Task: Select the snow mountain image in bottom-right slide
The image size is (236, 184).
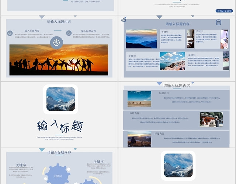Action: pos(178,165)
